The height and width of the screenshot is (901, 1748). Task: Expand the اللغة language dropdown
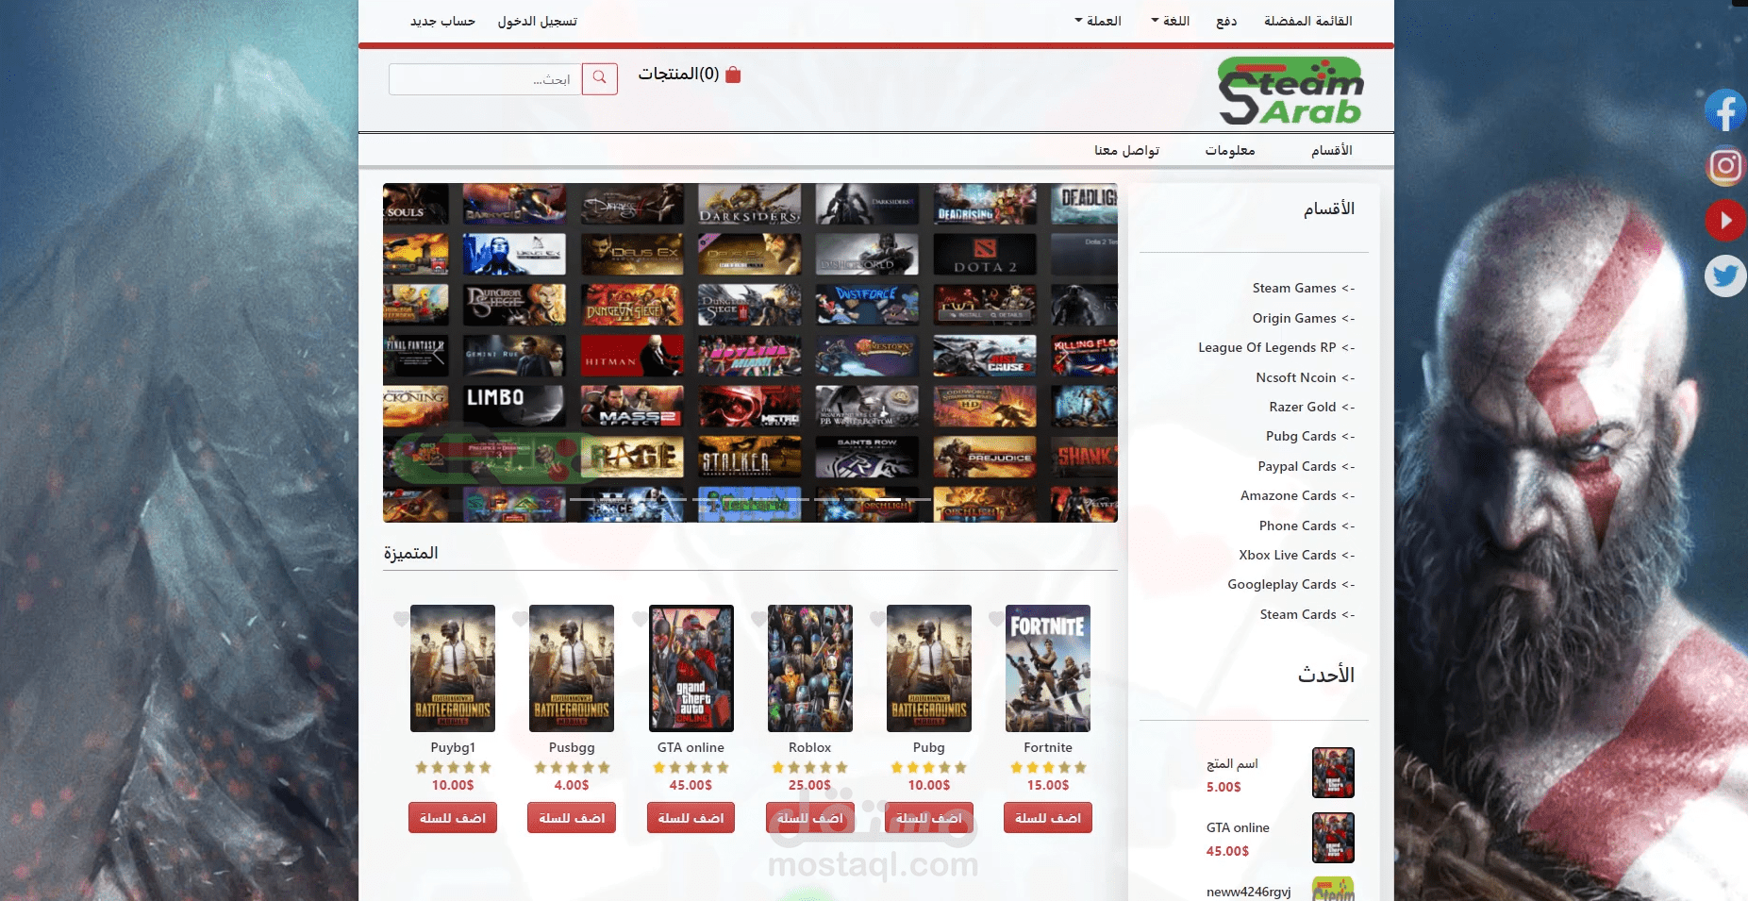tap(1170, 20)
